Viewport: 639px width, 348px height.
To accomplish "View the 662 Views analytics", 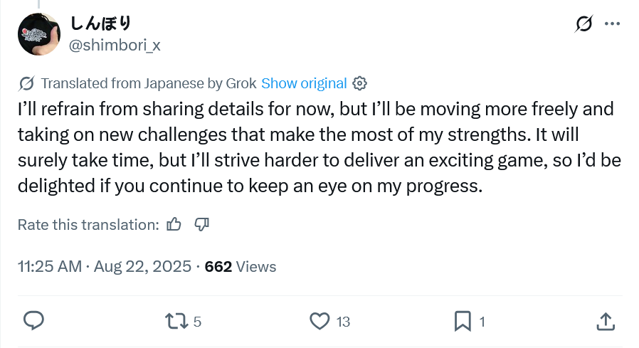I will coord(241,266).
